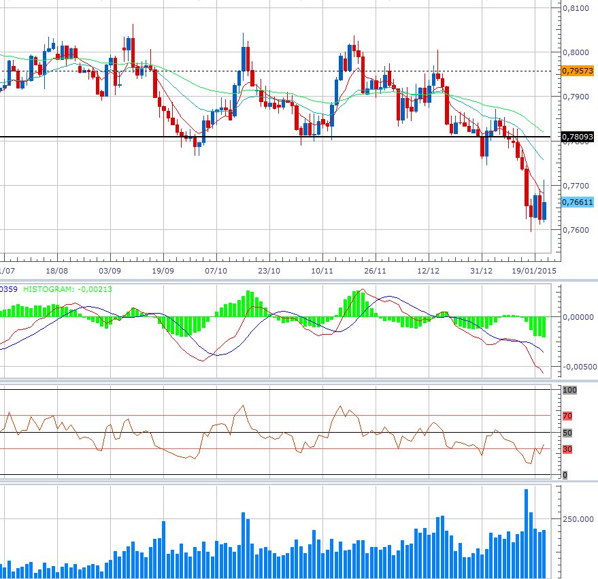This screenshot has width=598, height=579.
Task: Select the black 0,78093 price level tag
Action: coord(578,137)
